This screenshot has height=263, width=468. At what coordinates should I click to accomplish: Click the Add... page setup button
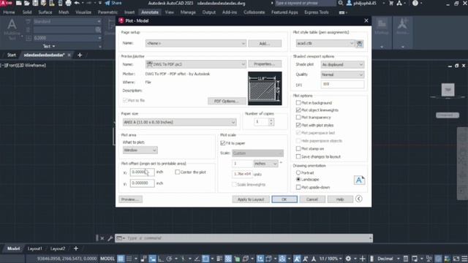265,43
